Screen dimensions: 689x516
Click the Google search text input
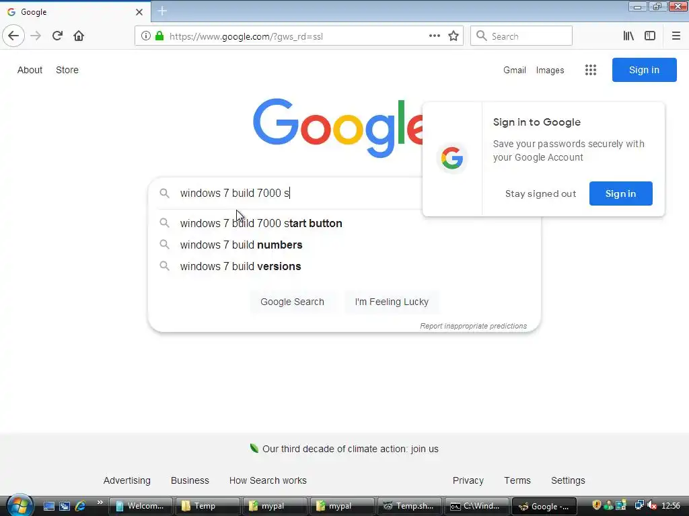coord(299,193)
